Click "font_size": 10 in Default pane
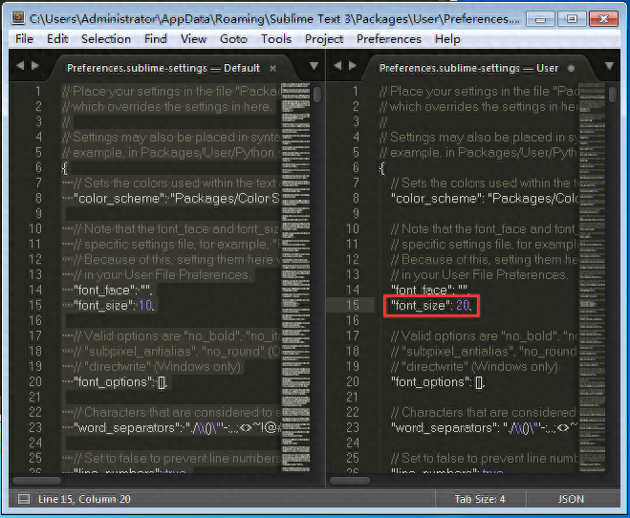Image resolution: width=630 pixels, height=518 pixels. [114, 306]
